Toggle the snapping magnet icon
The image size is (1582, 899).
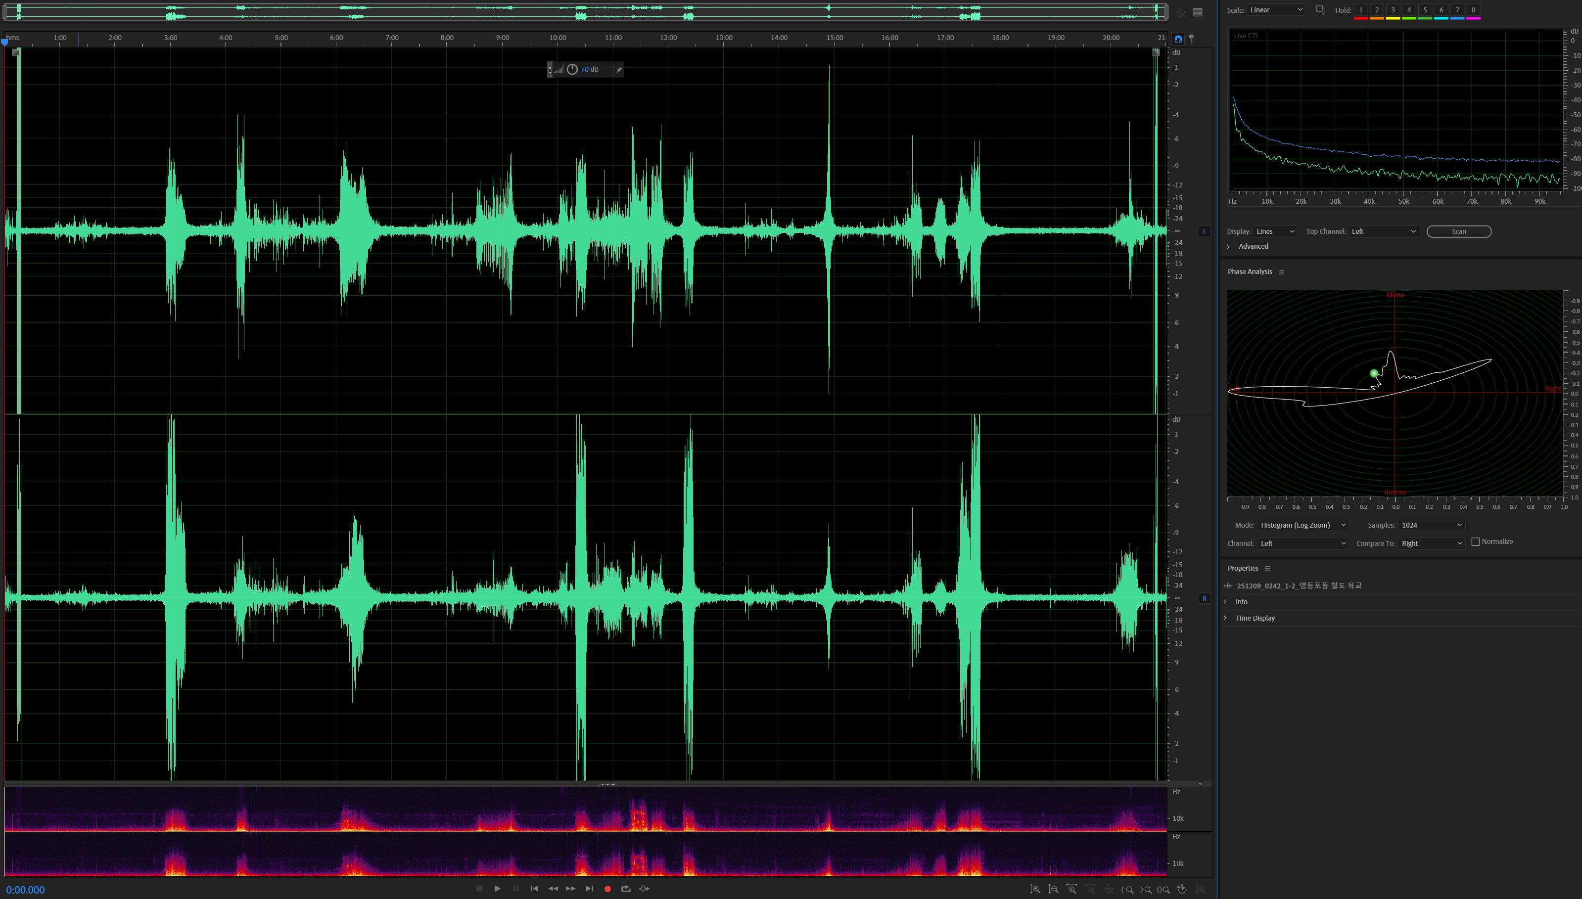coord(1178,38)
